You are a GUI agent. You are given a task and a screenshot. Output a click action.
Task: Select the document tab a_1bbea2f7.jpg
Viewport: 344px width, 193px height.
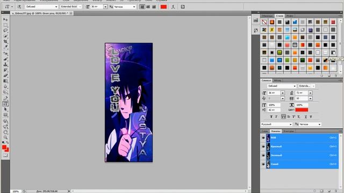click(40, 13)
